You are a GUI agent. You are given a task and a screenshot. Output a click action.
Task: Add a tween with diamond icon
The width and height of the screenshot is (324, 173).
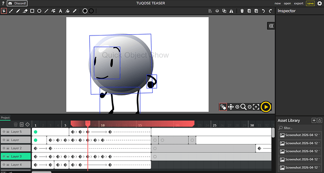pyautogui.click(x=28, y=124)
